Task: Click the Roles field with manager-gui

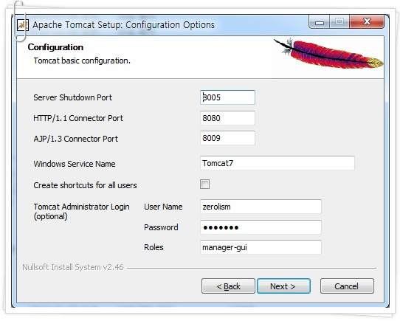Action: coord(261,247)
